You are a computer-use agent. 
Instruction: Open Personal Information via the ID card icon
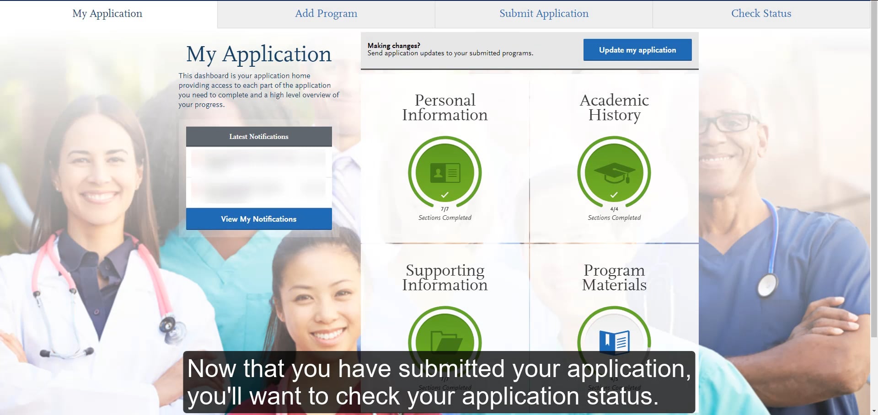[x=444, y=173]
